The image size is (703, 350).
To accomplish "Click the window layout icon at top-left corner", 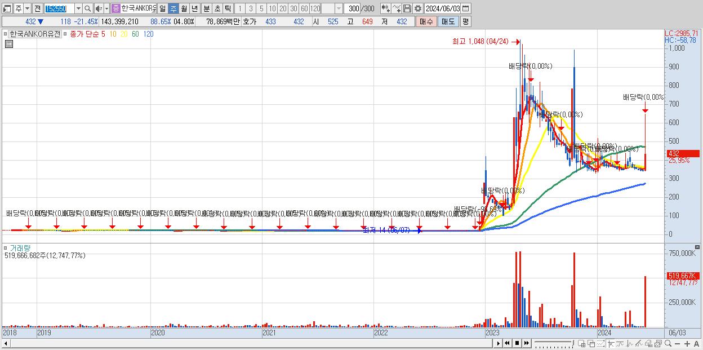I will click(7, 8).
